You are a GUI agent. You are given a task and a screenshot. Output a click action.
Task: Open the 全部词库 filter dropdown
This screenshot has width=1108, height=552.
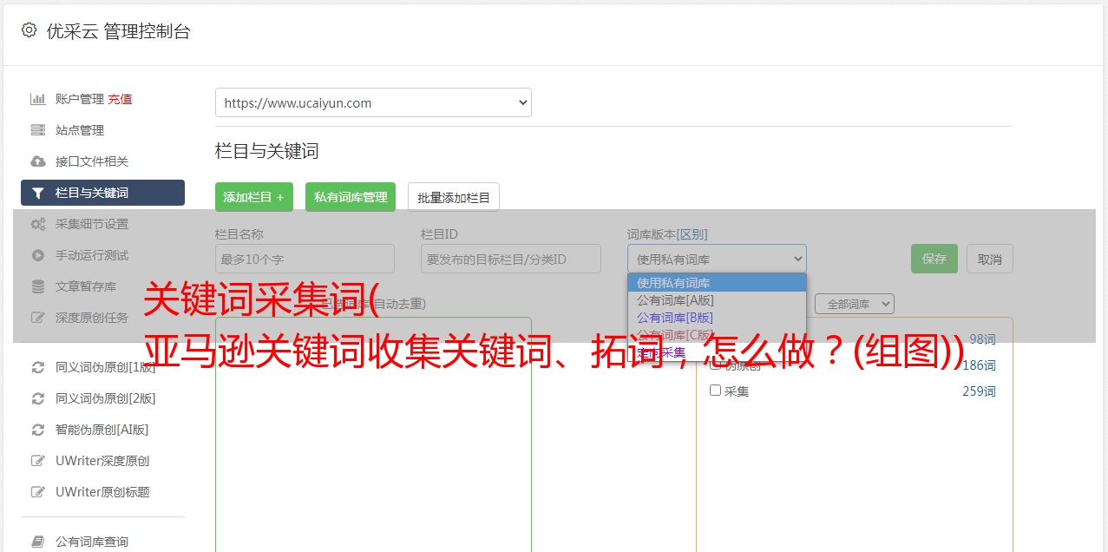(854, 304)
